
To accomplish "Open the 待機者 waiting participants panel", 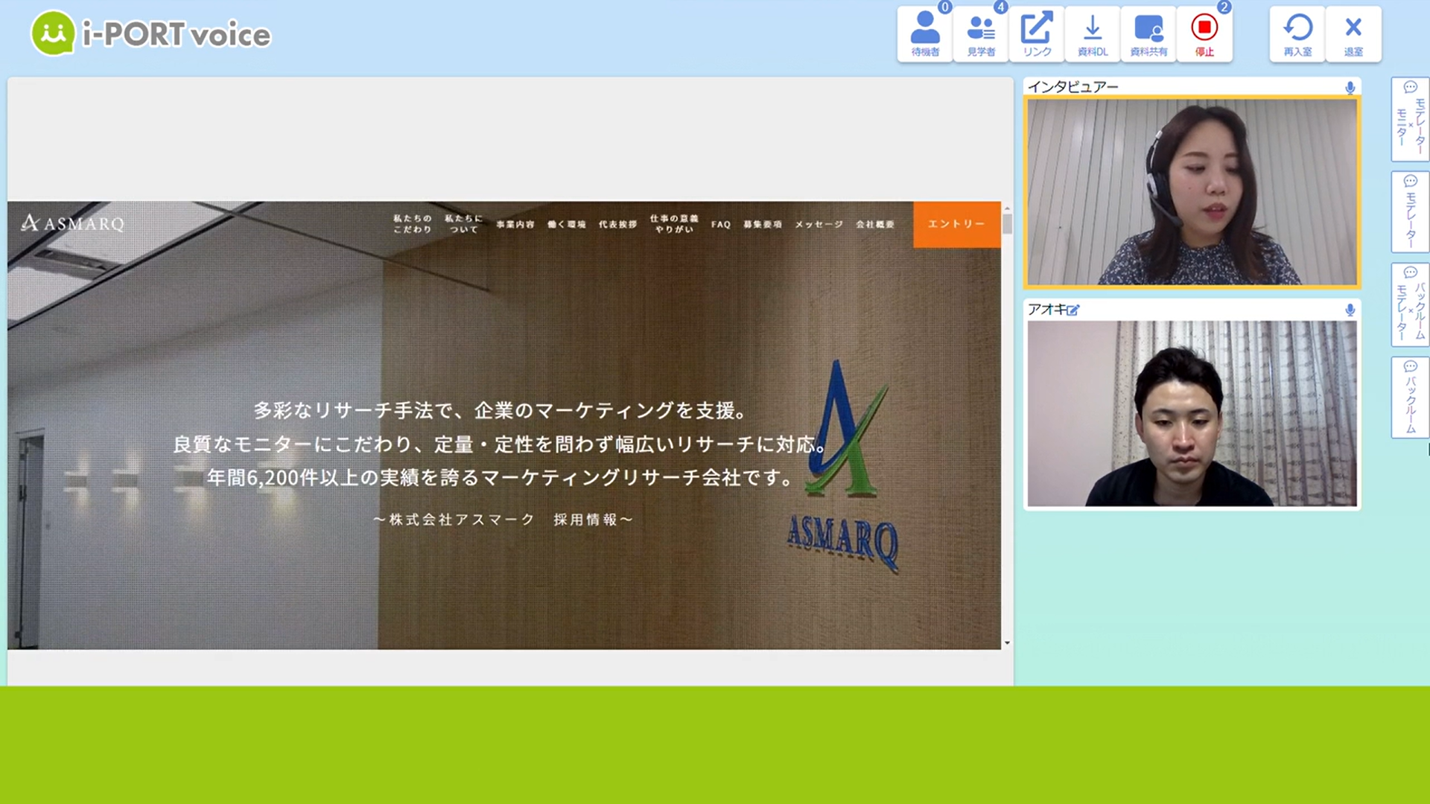I will point(925,34).
